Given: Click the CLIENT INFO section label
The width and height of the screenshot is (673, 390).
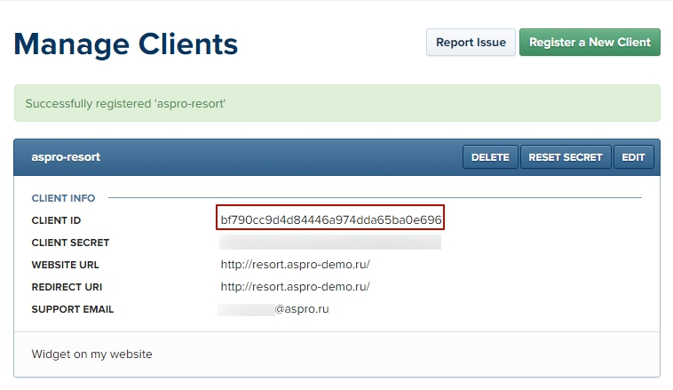Looking at the screenshot, I should point(63,198).
